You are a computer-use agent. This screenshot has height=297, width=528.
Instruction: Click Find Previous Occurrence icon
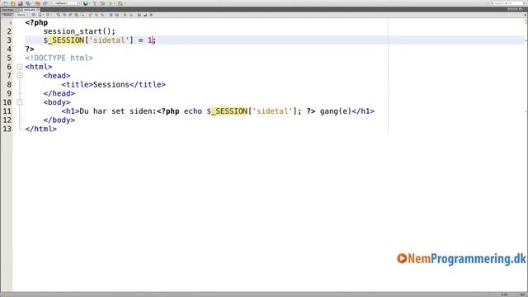(x=64, y=15)
